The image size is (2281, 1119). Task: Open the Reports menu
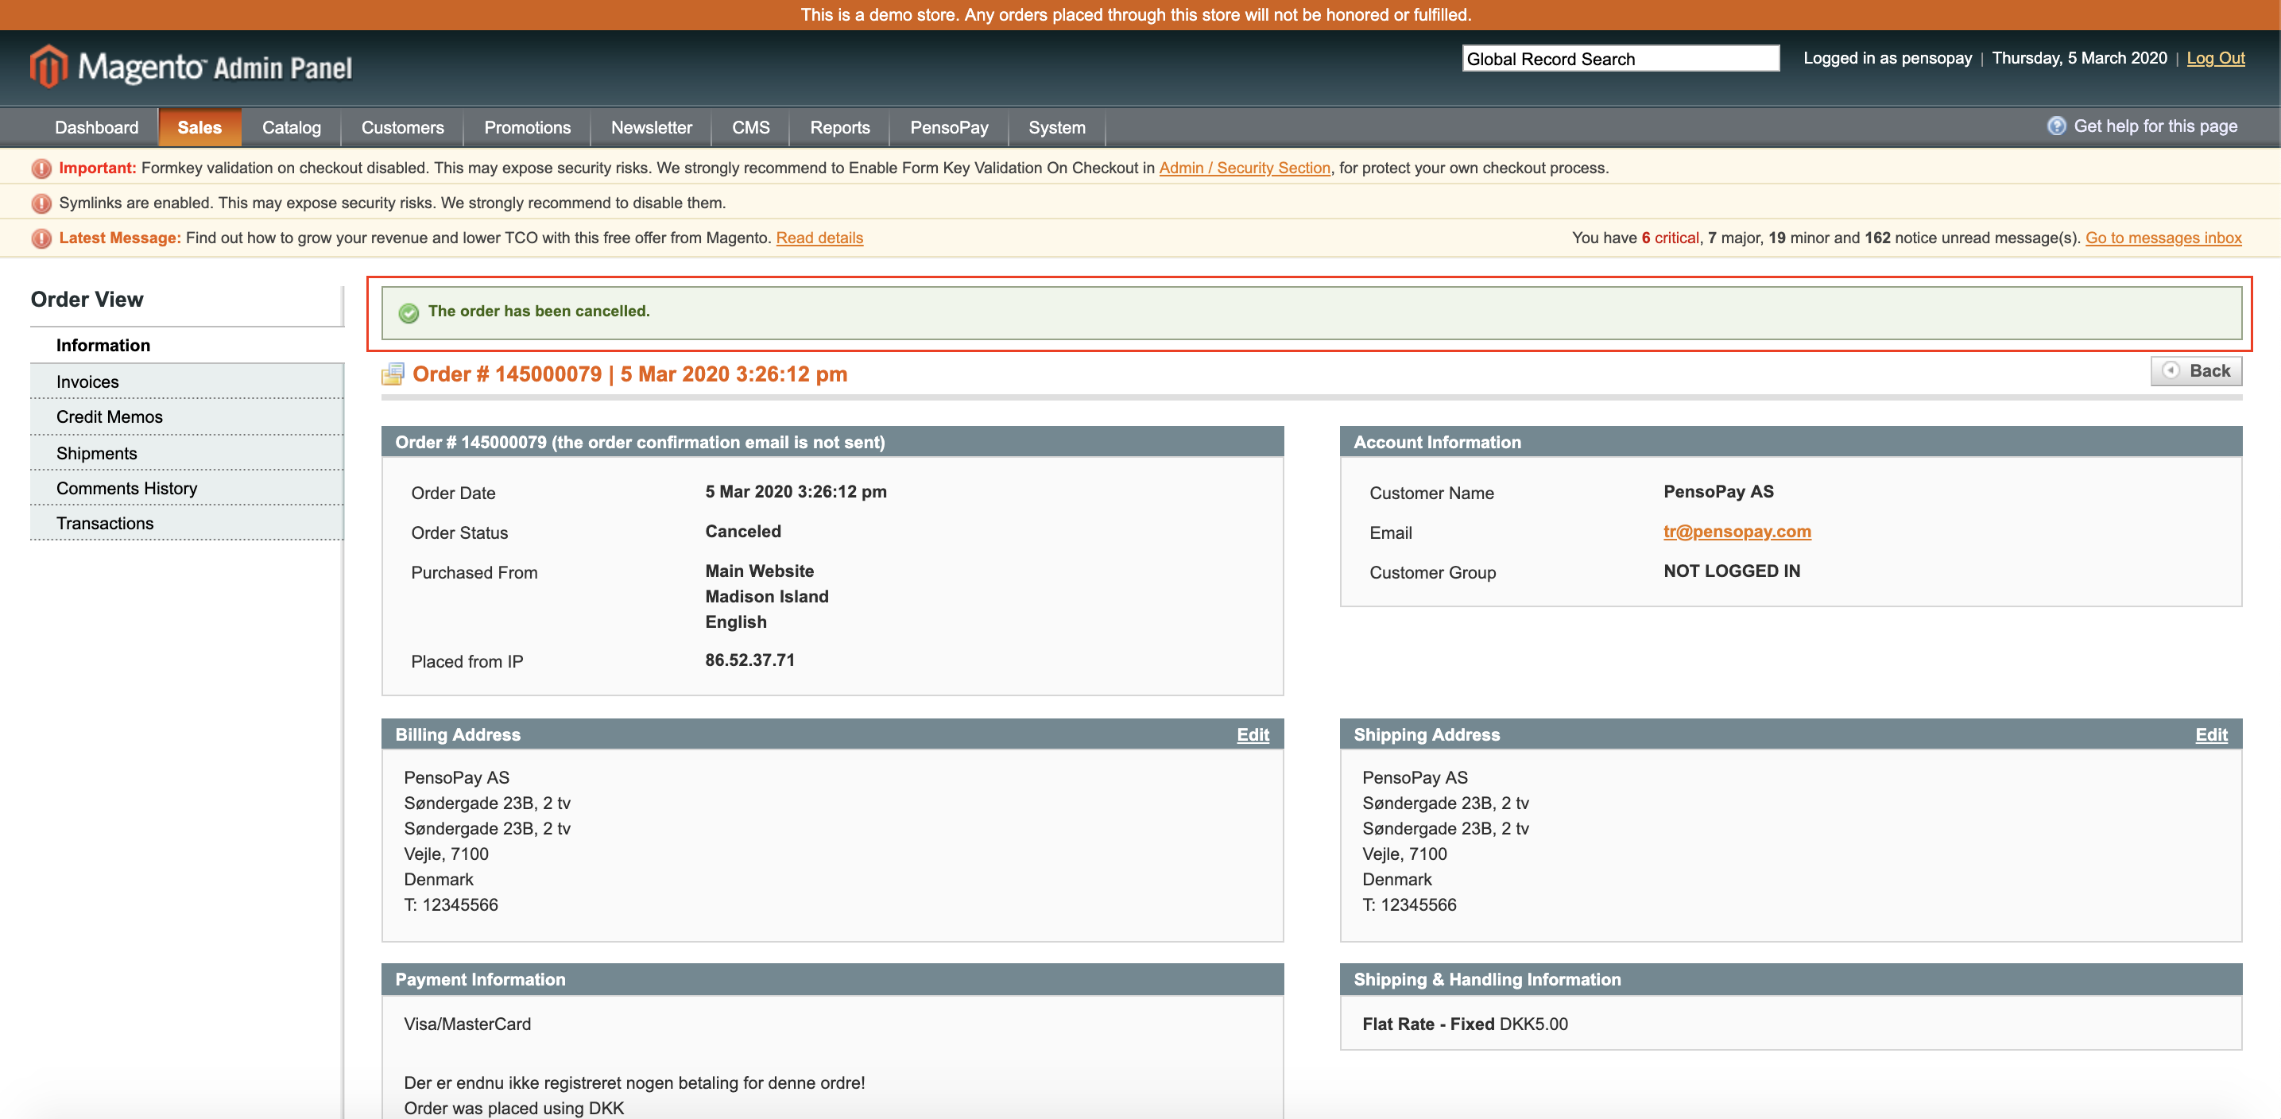click(x=839, y=127)
